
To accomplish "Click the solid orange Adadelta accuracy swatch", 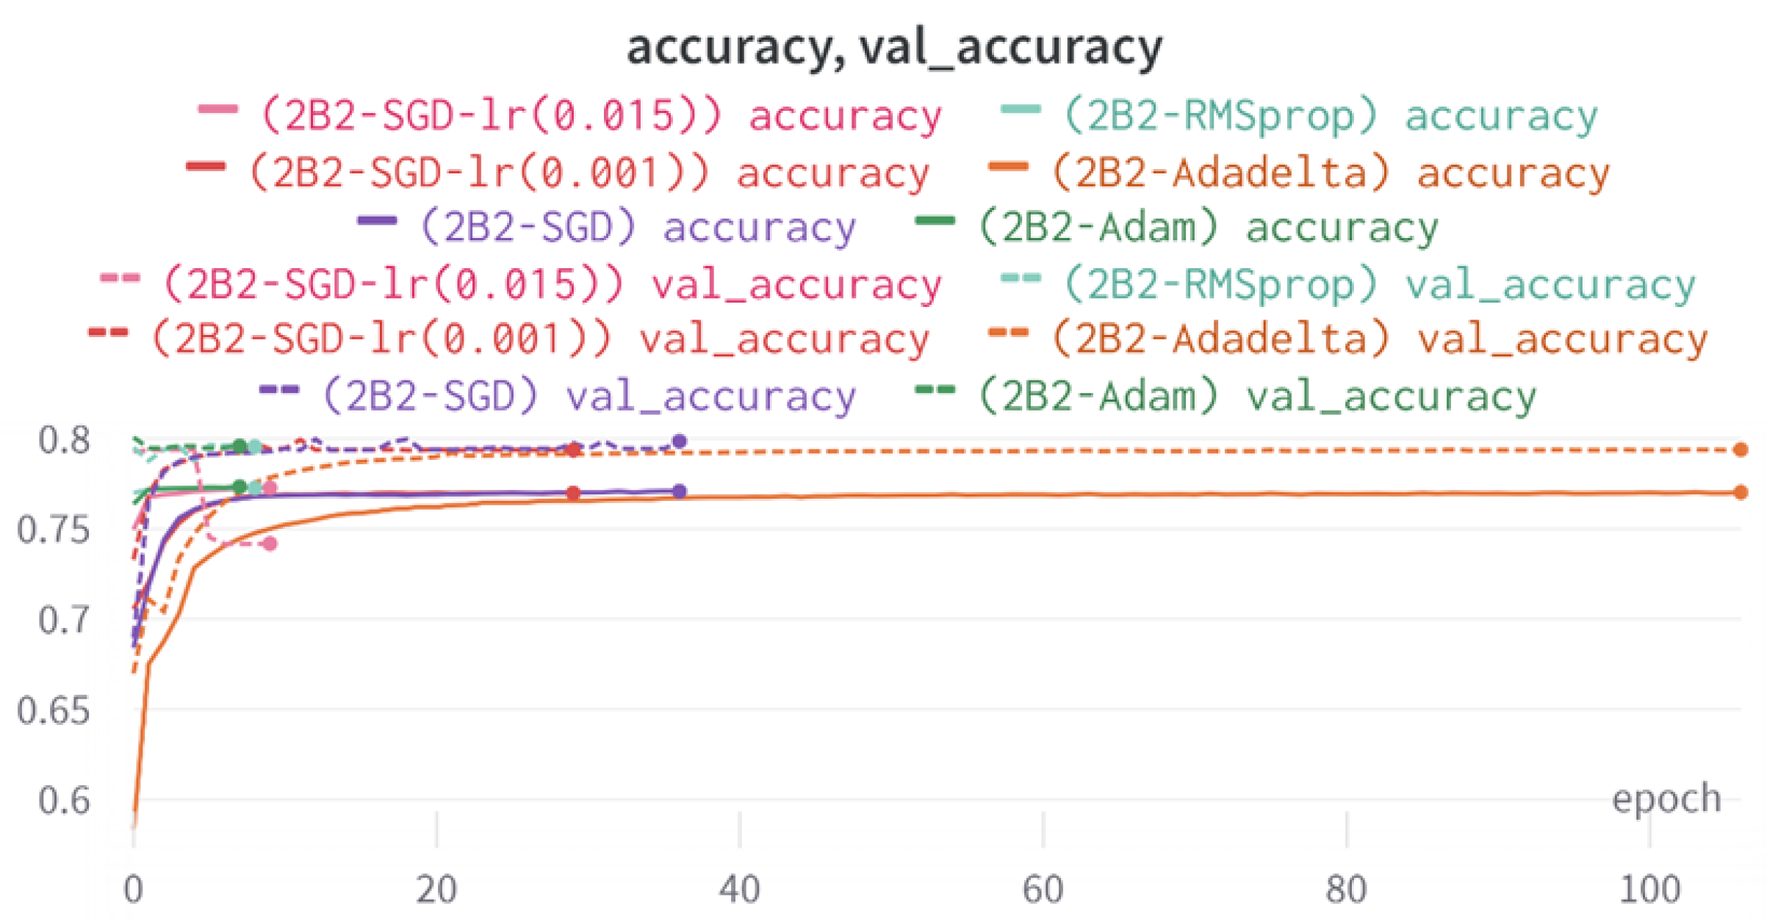I will click(1008, 167).
